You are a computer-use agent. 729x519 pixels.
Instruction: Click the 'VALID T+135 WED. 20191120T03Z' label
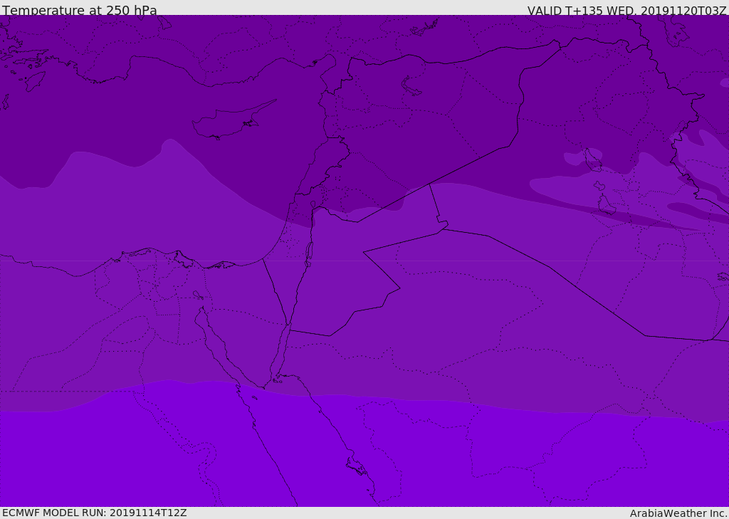coord(626,10)
